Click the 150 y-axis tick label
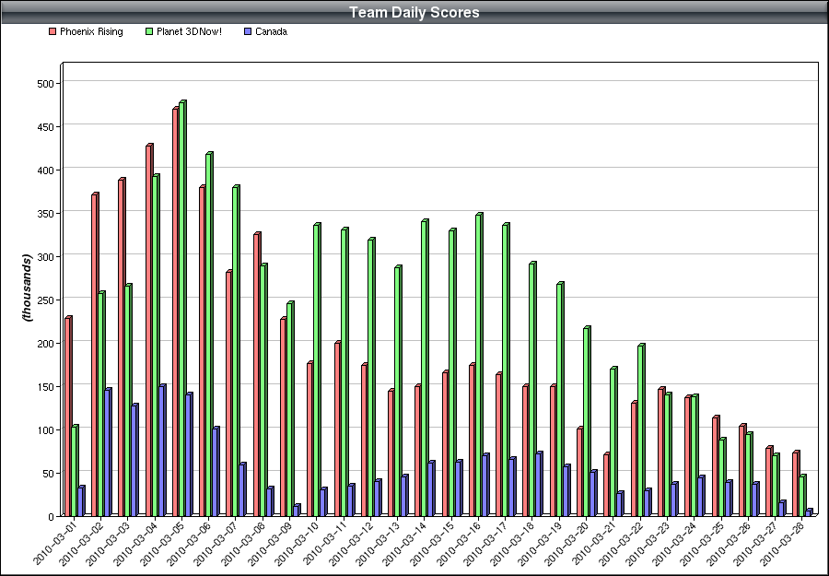 coord(45,387)
